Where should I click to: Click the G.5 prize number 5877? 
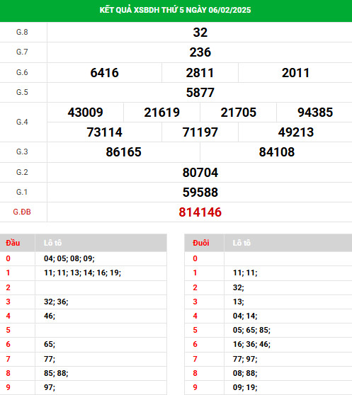tap(200, 93)
